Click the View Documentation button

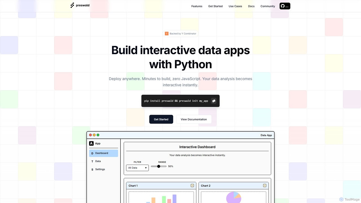pyautogui.click(x=194, y=119)
